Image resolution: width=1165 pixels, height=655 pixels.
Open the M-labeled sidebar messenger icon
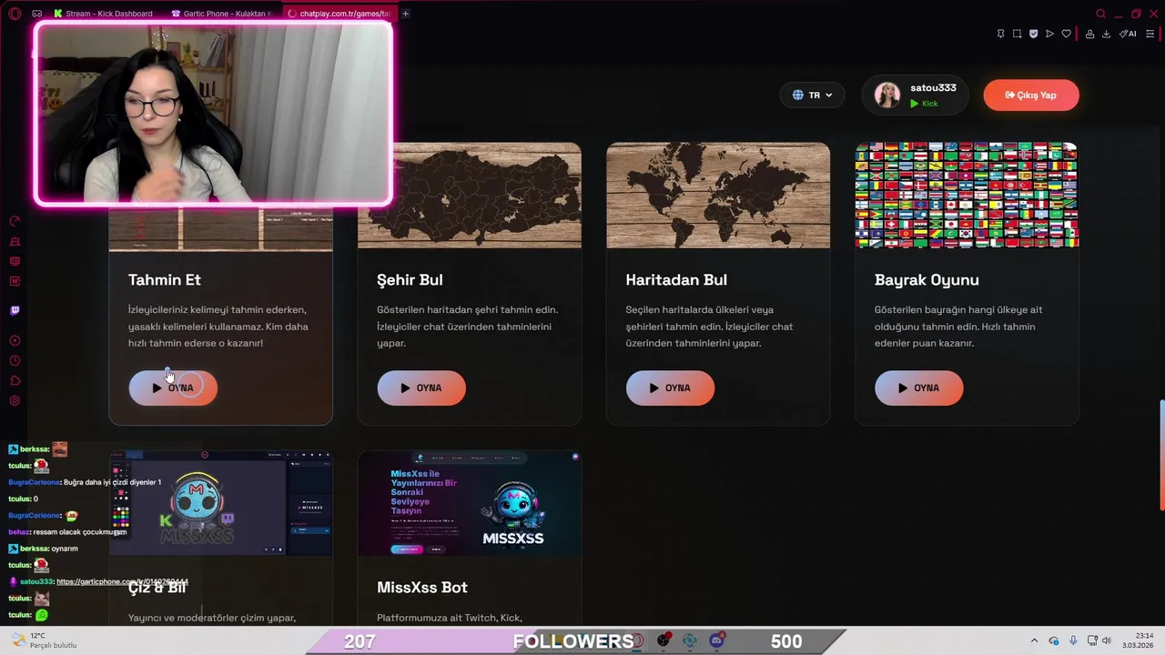15,281
